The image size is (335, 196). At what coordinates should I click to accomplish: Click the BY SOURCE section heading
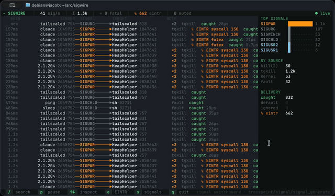(272, 61)
